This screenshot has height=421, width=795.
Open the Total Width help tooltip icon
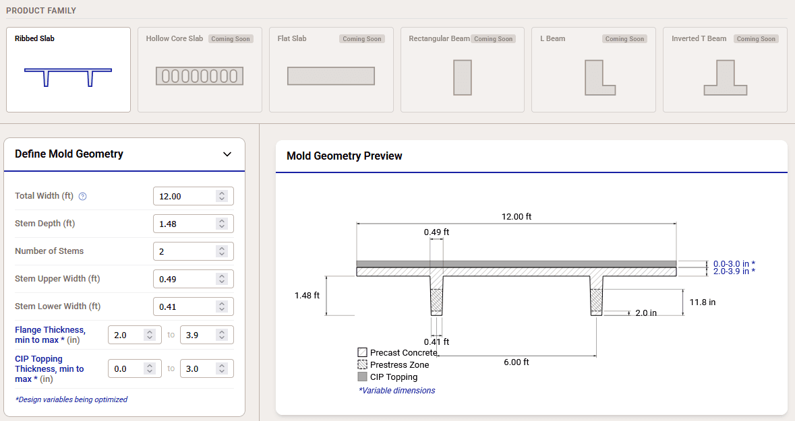click(x=82, y=196)
